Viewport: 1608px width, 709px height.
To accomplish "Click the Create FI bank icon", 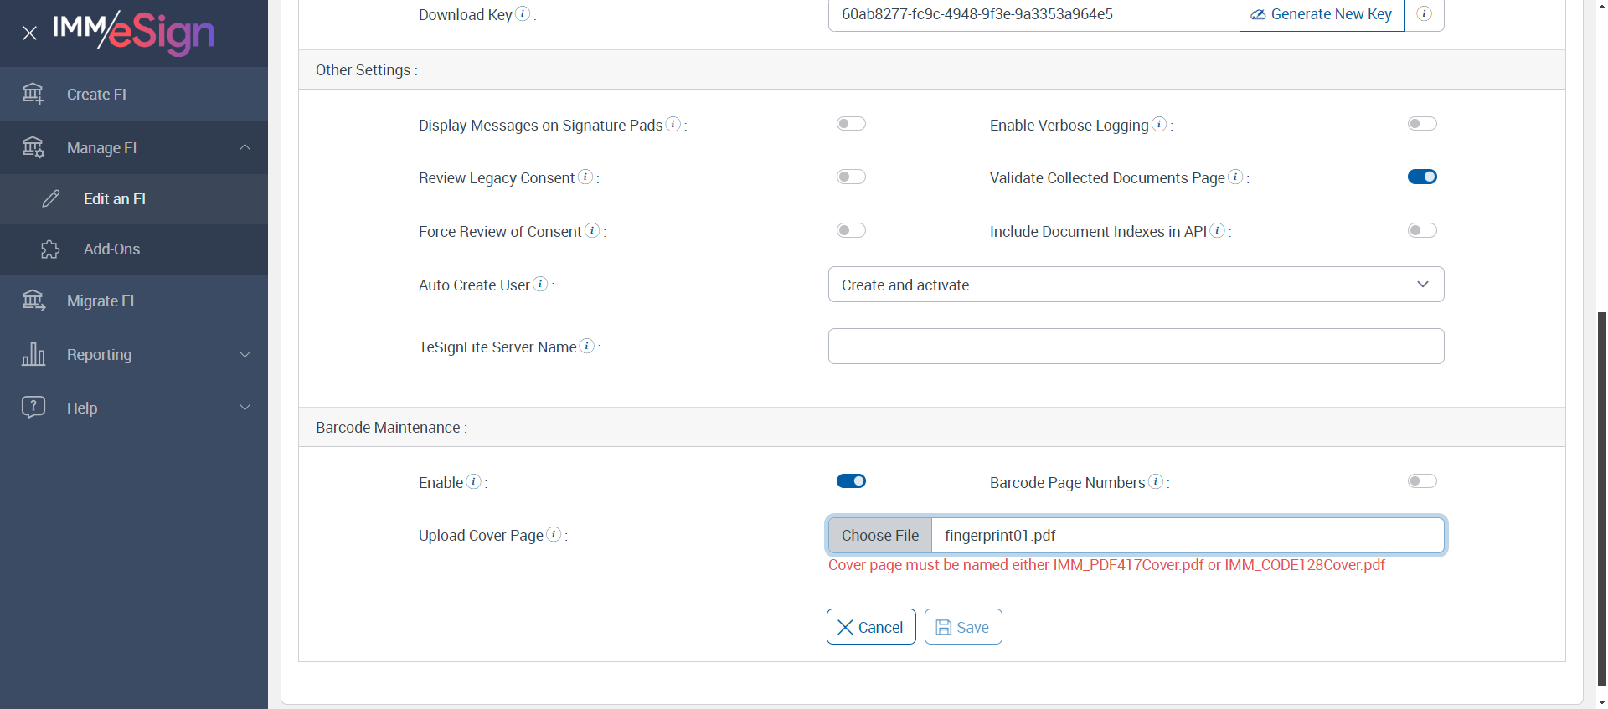I will click(33, 94).
